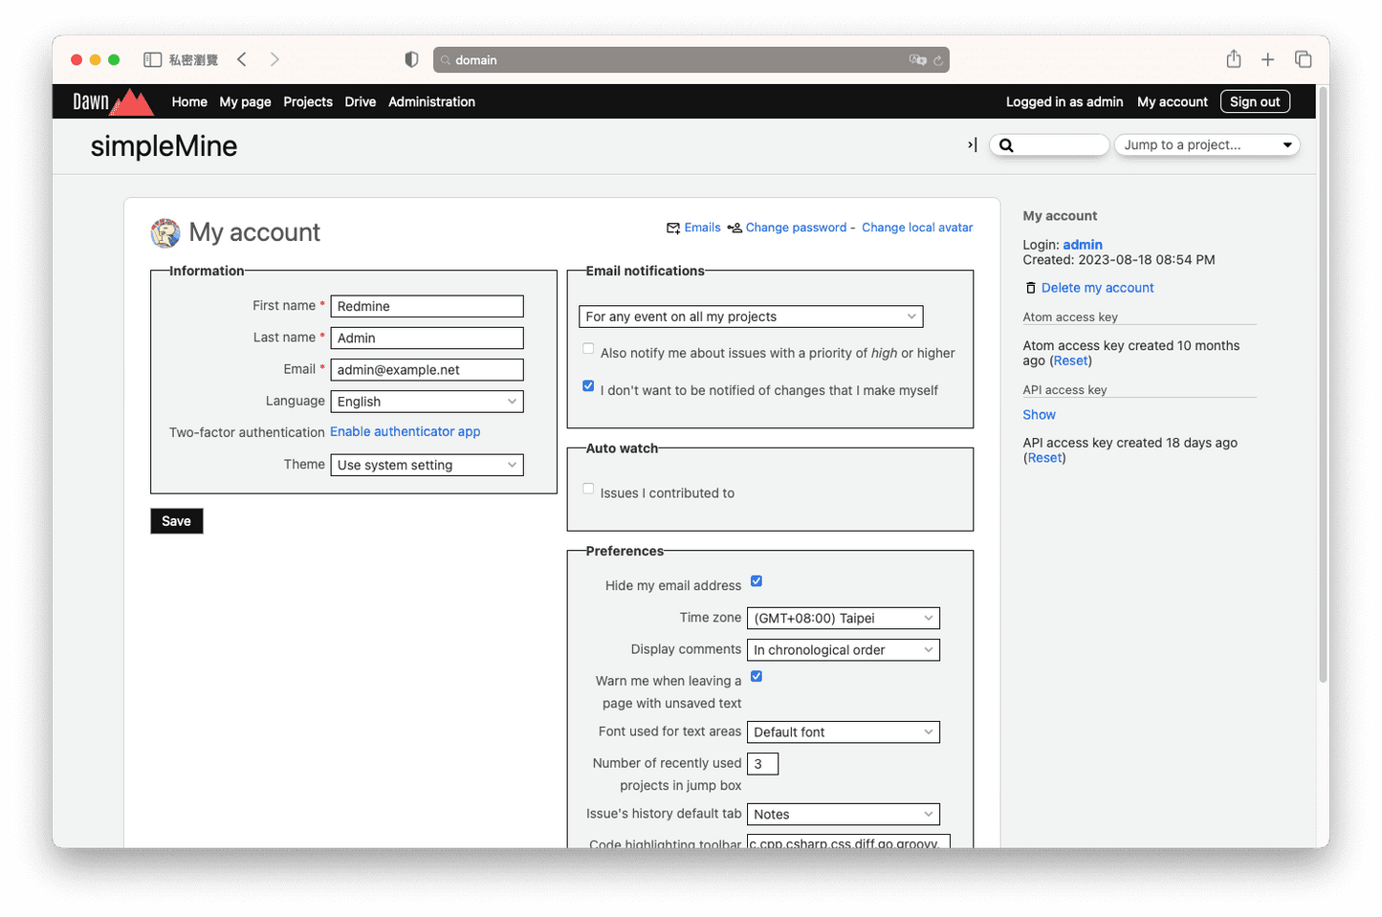
Task: Open the Administration menu
Action: 431,101
